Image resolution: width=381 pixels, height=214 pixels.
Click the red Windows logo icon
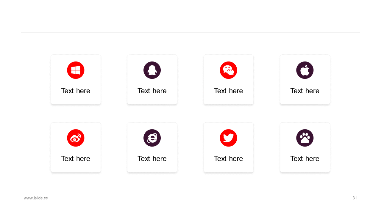tap(76, 70)
